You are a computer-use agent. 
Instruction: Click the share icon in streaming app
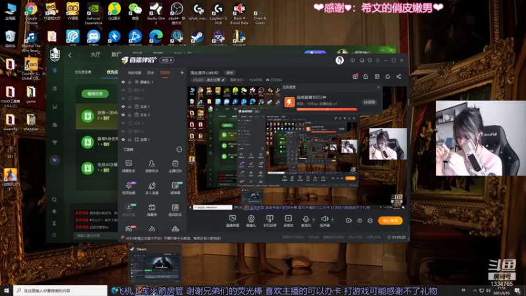[x=398, y=76]
